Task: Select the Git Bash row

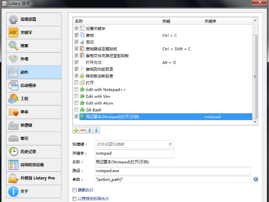Action: [x=166, y=110]
